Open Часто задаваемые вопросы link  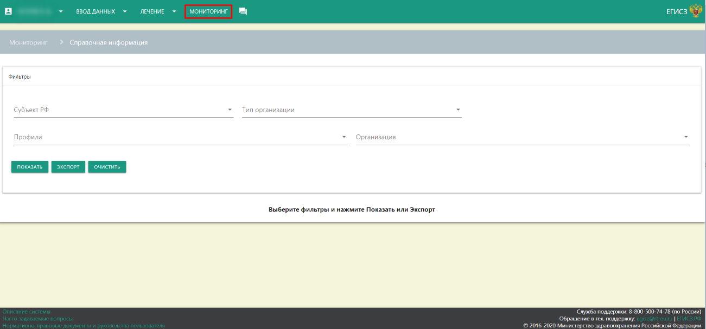pyautogui.click(x=37, y=319)
